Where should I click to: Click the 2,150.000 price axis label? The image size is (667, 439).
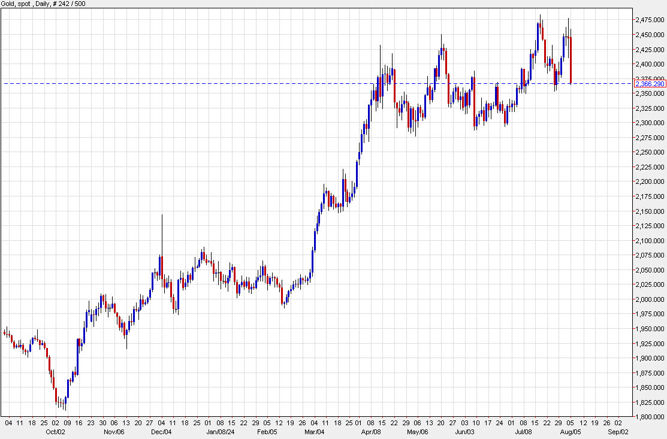pyautogui.click(x=650, y=211)
